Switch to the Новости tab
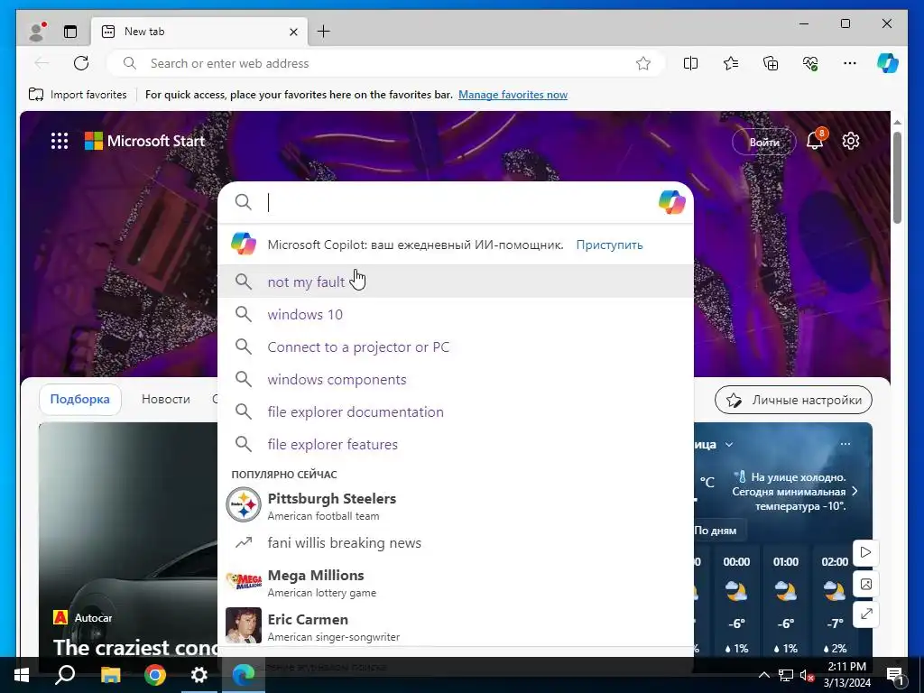Viewport: 924px width, 693px height. coord(166,399)
